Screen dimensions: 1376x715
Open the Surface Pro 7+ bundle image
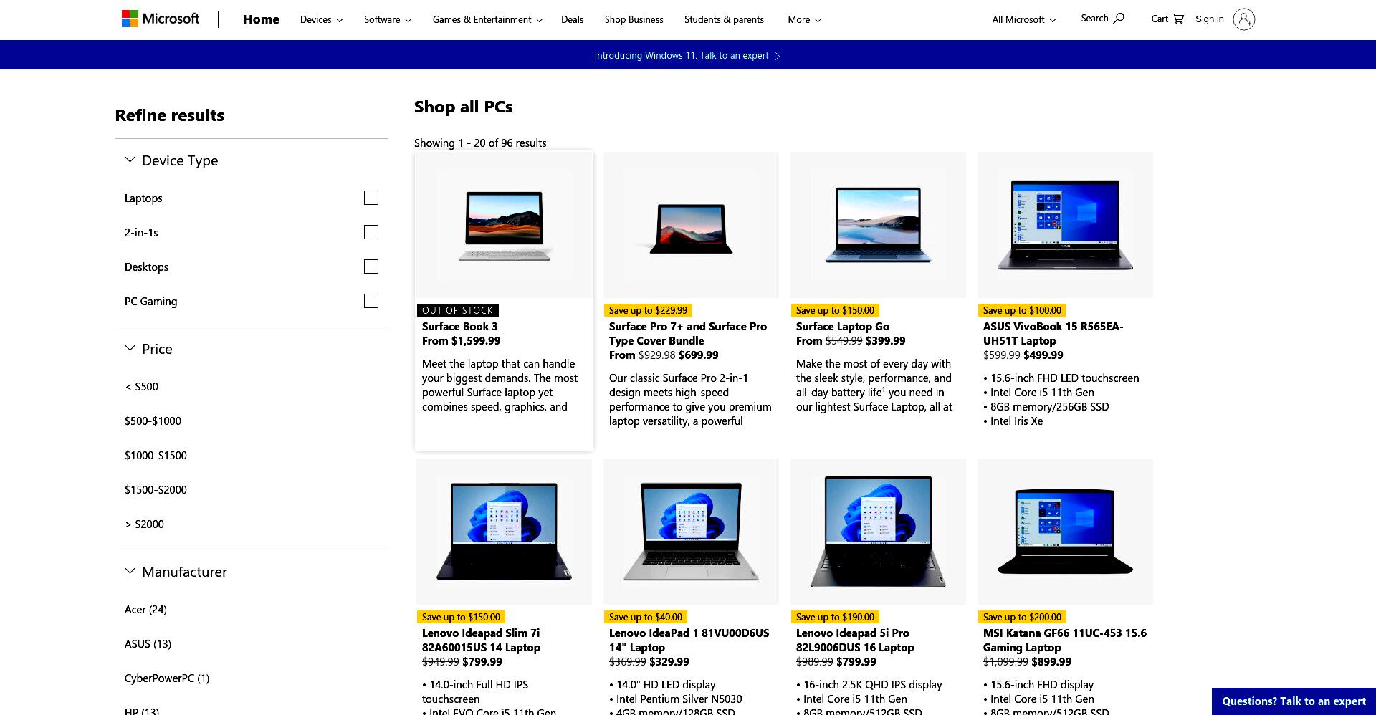[691, 225]
